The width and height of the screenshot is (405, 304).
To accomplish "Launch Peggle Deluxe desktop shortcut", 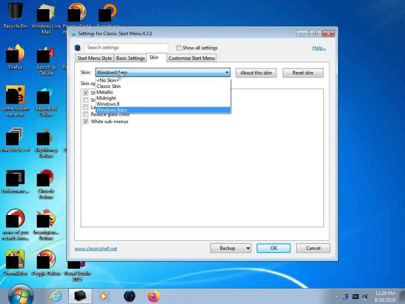I will (46, 262).
